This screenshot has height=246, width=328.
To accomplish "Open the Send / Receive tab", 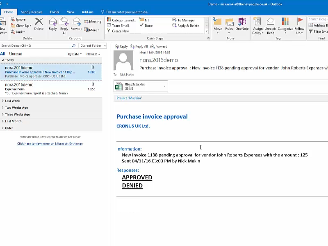I will pyautogui.click(x=32, y=12).
